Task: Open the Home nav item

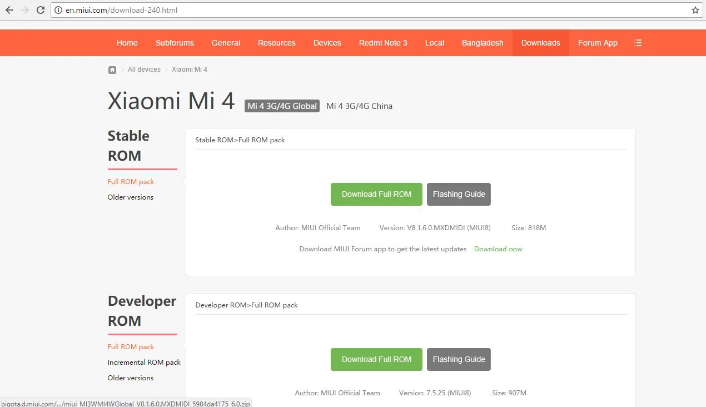Action: [x=127, y=43]
